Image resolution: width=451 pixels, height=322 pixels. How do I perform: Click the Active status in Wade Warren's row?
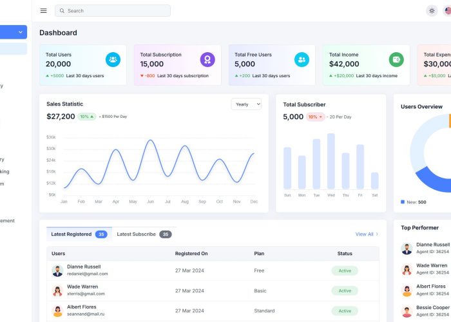tap(345, 290)
